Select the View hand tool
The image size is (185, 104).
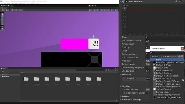(x=2, y=14)
